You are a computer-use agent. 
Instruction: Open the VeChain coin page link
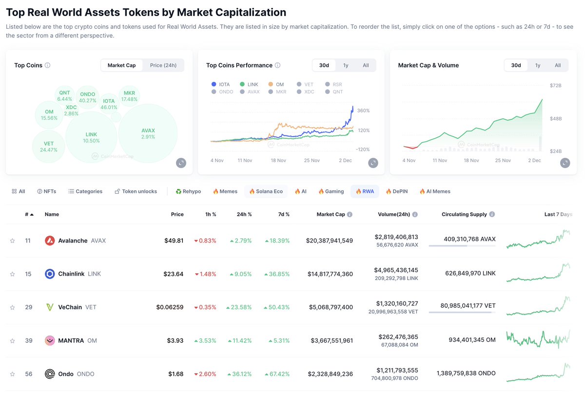71,307
